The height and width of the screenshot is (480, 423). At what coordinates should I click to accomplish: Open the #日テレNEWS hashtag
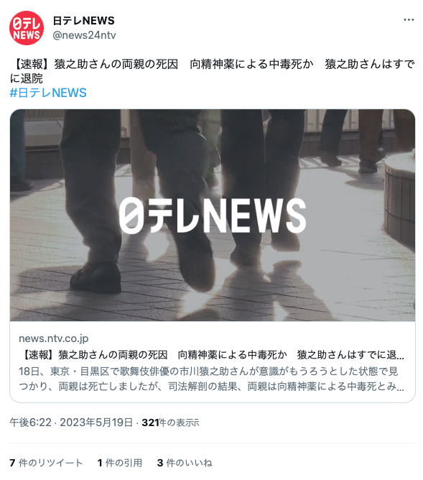point(48,93)
